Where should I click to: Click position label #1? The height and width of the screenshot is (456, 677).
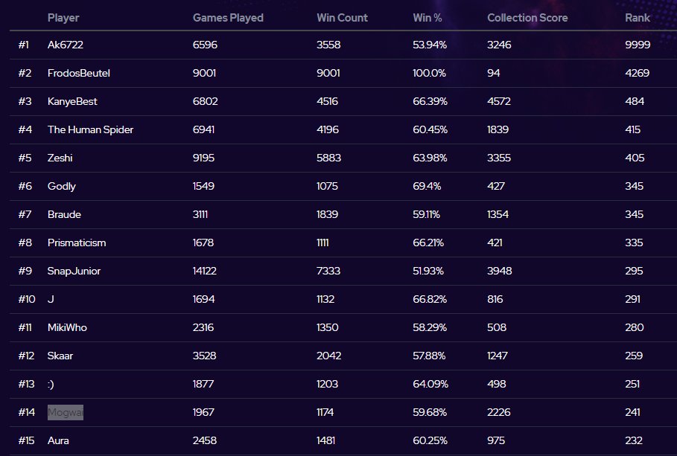(x=23, y=45)
